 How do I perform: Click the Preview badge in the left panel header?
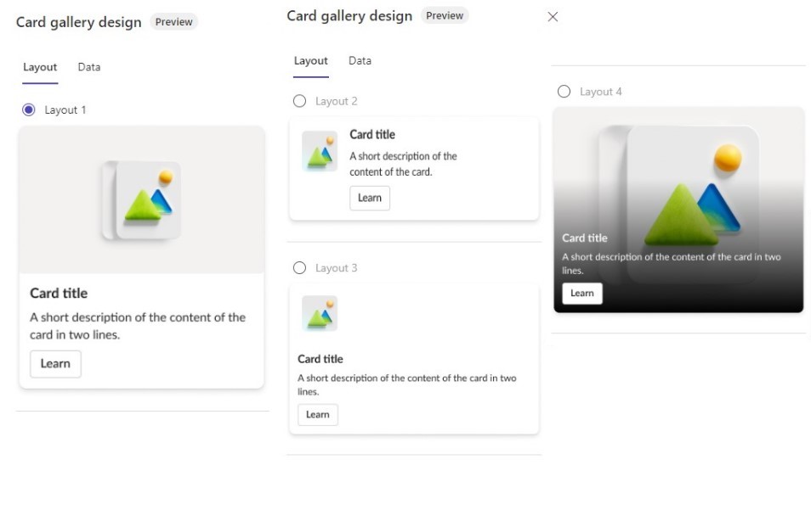point(173,22)
